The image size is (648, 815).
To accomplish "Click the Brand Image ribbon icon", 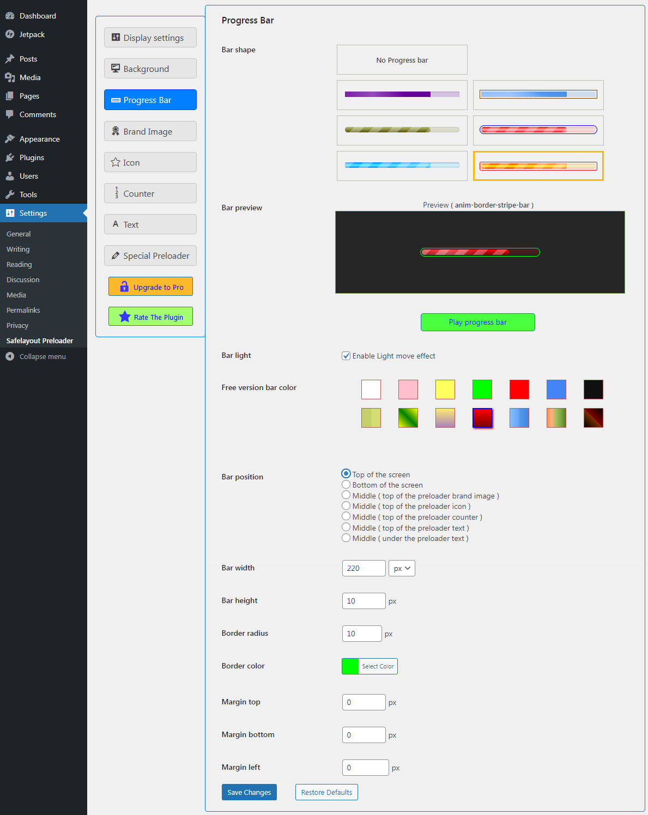I will pos(116,131).
